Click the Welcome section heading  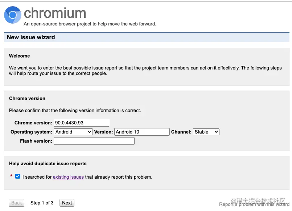(x=20, y=56)
